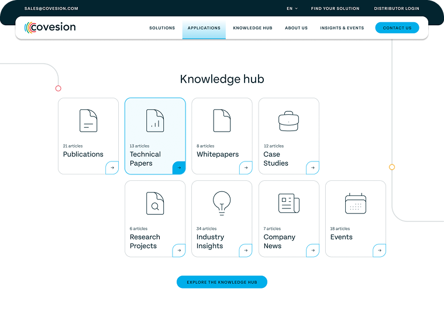Open Events via its arrow button

coord(380,250)
